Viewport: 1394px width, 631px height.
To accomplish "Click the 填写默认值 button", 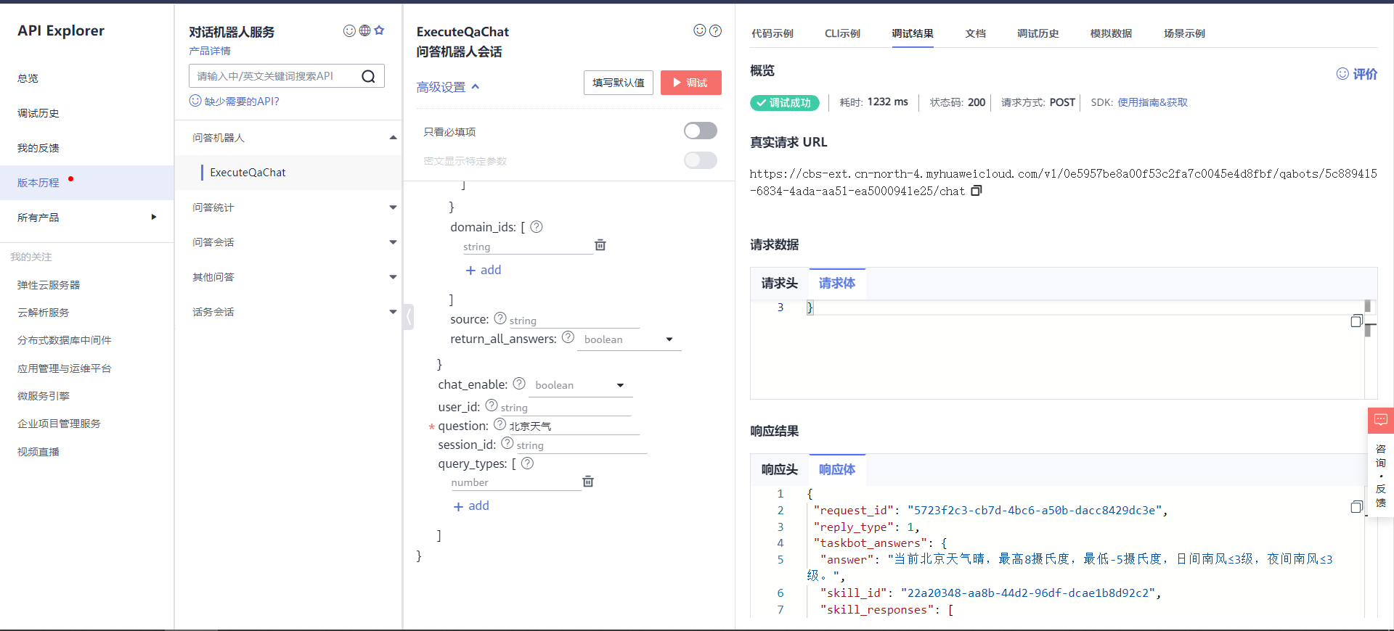I will click(619, 83).
